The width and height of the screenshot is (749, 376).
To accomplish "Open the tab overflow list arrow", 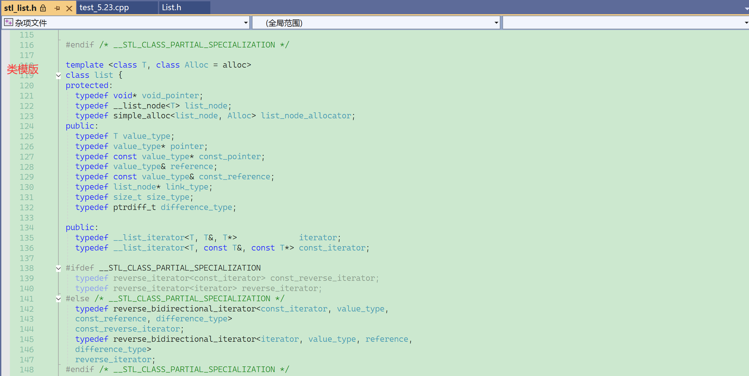I will [x=746, y=9].
